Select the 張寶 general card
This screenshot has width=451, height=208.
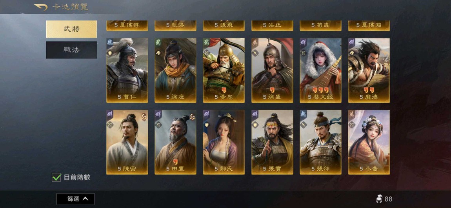click(x=272, y=142)
